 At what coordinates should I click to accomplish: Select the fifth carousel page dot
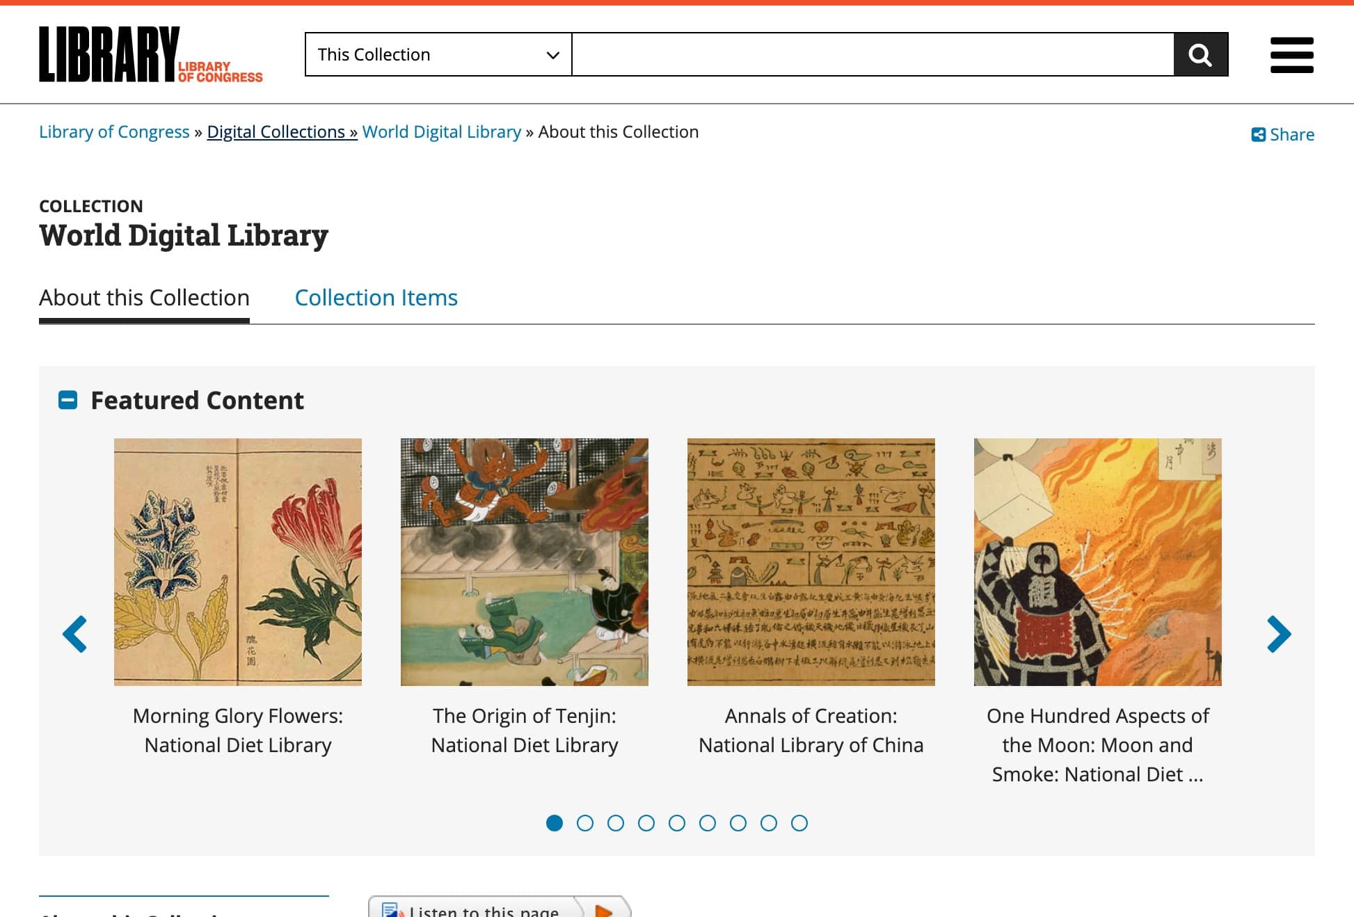[x=677, y=823]
